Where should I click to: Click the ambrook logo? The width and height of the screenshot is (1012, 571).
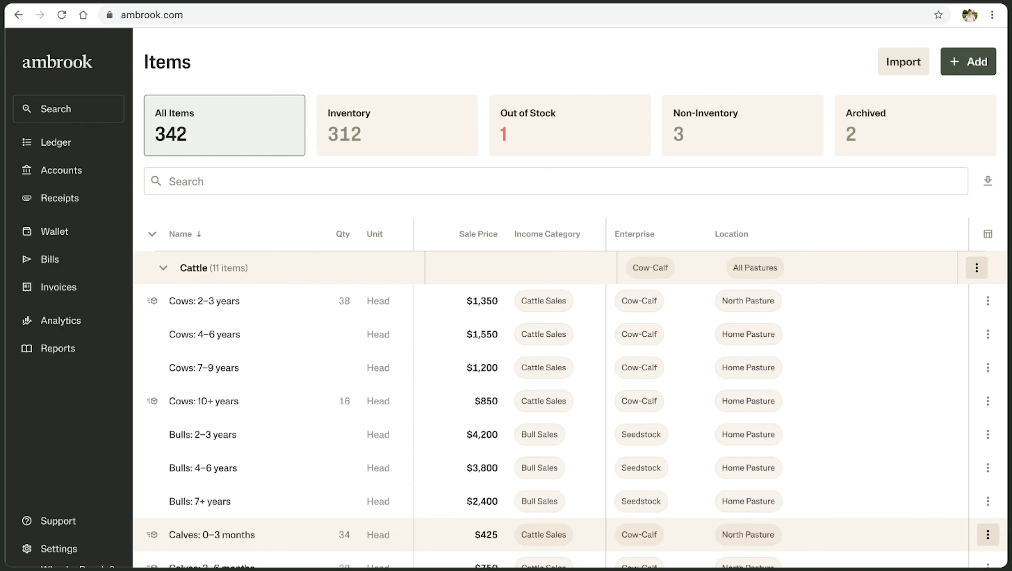(x=57, y=62)
